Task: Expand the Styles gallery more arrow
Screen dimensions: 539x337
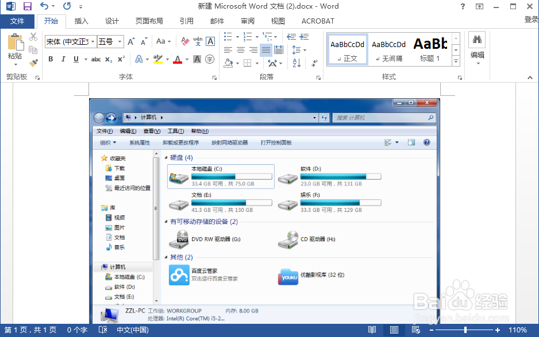Action: click(456, 61)
